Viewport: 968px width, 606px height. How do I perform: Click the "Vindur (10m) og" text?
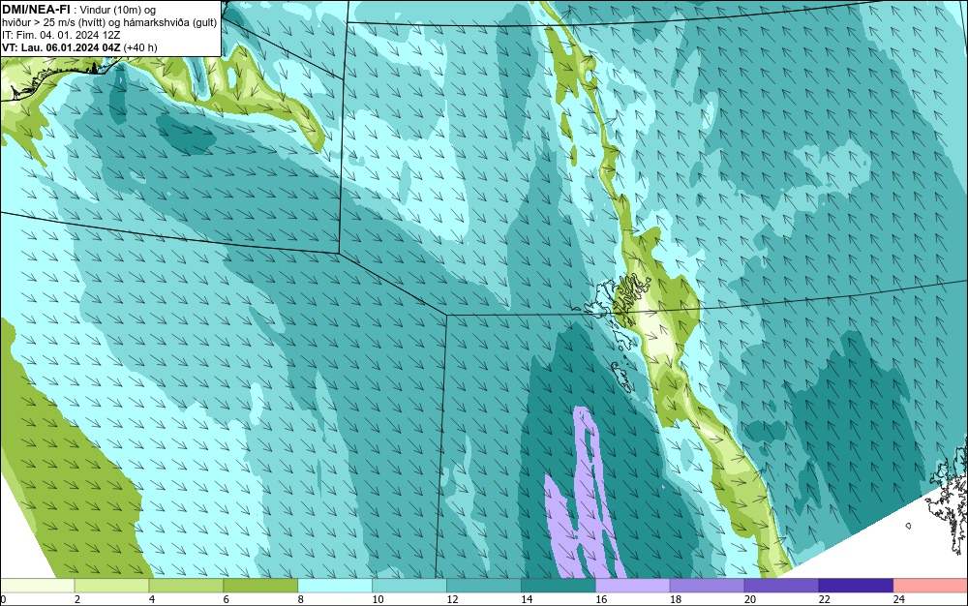tap(118, 10)
